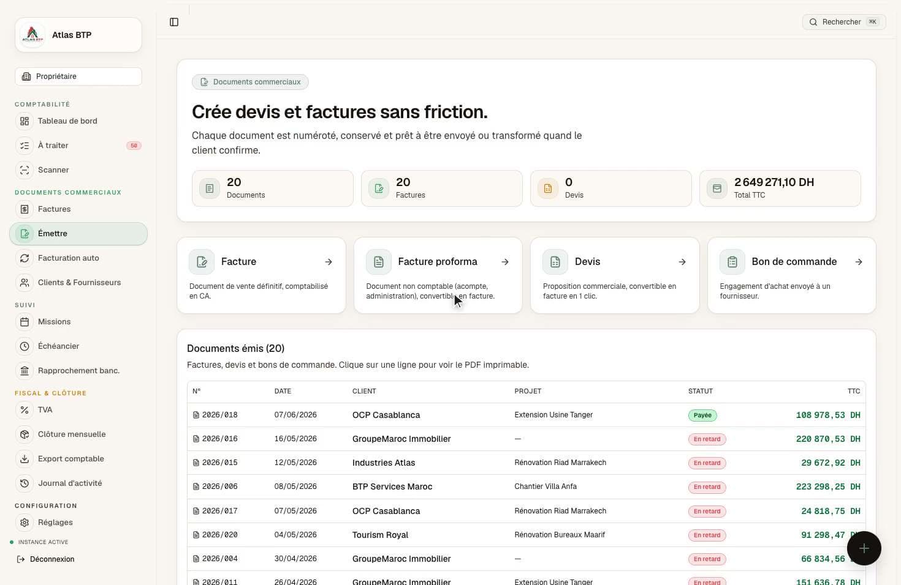The image size is (901, 585).
Task: Click the Bon de commande card arrow
Action: 859,262
